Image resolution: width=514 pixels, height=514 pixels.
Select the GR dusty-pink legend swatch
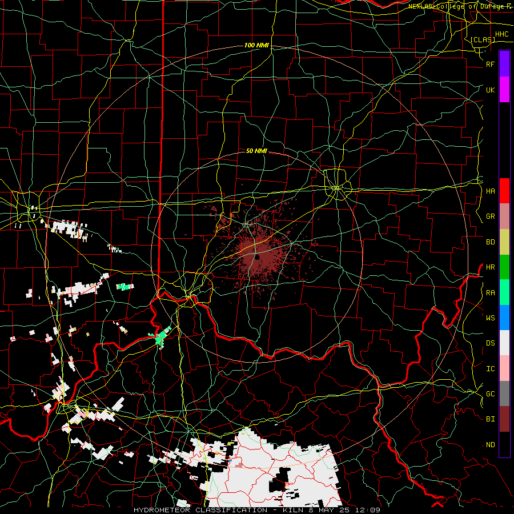click(x=504, y=216)
